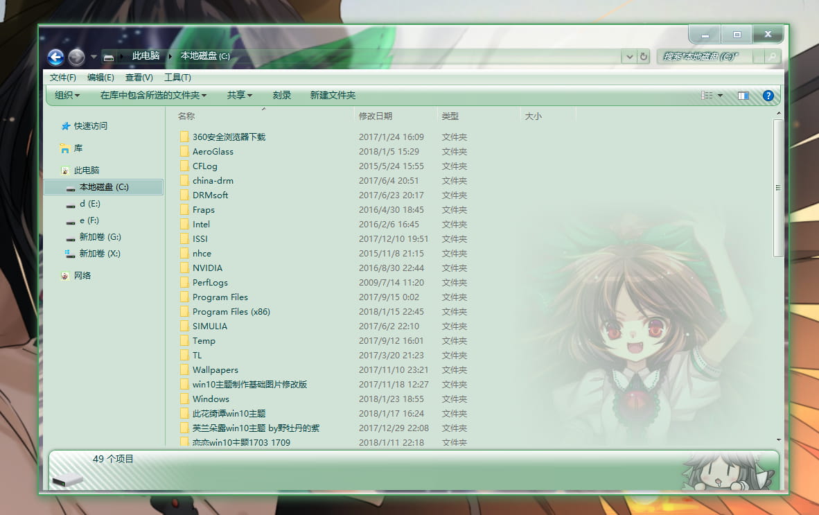The width and height of the screenshot is (819, 515).
Task: Open the 组织 dropdown menu
Action: point(67,96)
